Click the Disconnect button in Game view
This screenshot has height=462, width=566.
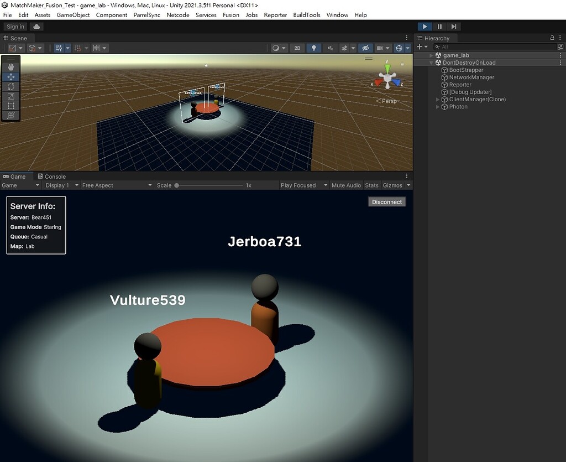(x=387, y=201)
